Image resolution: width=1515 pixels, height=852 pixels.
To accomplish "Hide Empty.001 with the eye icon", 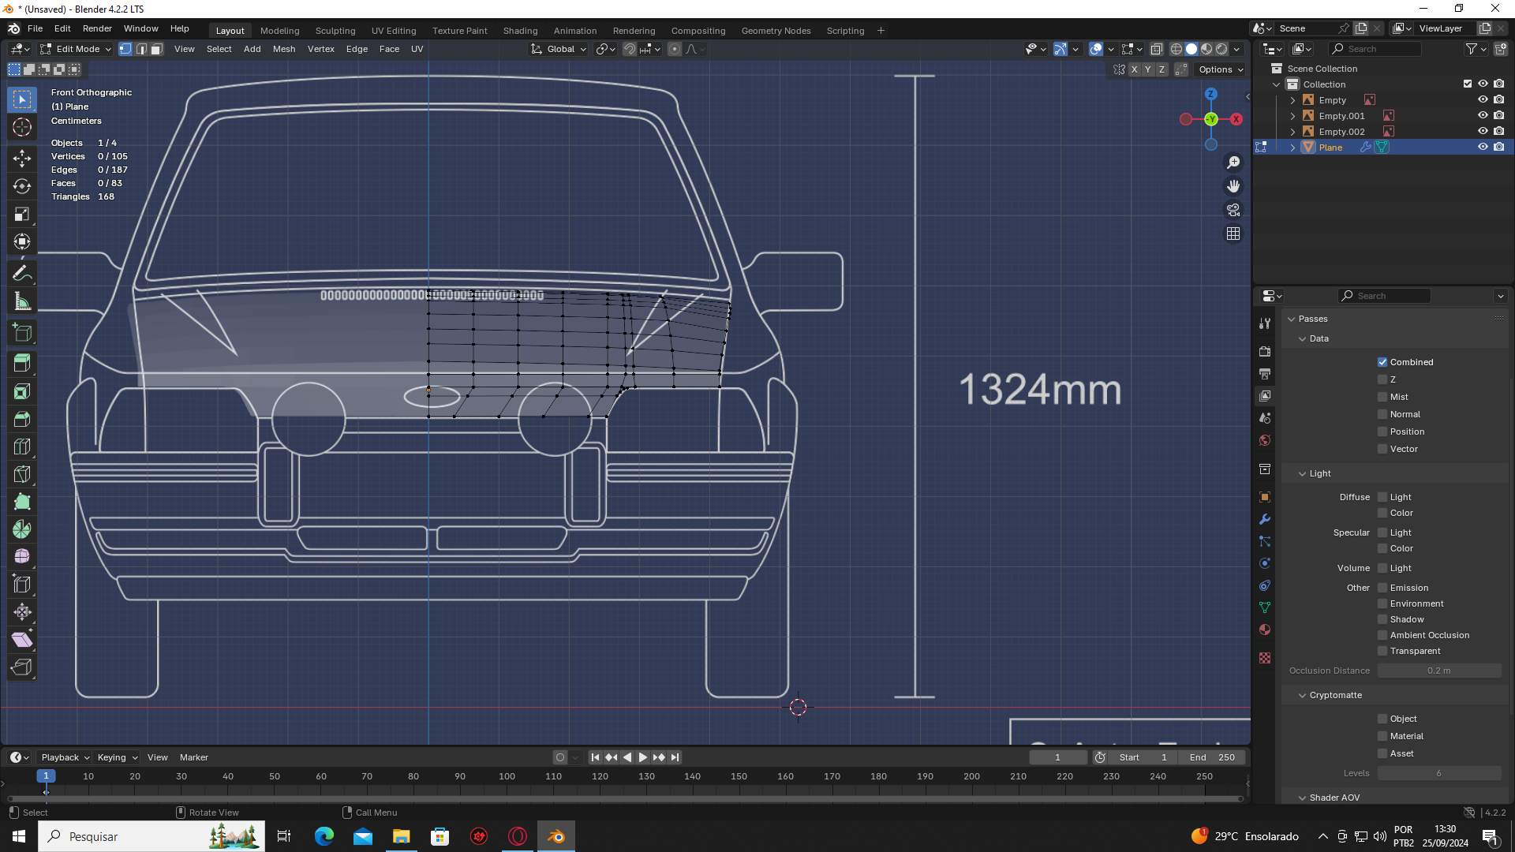I will tap(1483, 115).
